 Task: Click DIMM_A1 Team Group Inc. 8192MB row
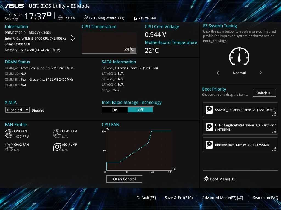39,68
